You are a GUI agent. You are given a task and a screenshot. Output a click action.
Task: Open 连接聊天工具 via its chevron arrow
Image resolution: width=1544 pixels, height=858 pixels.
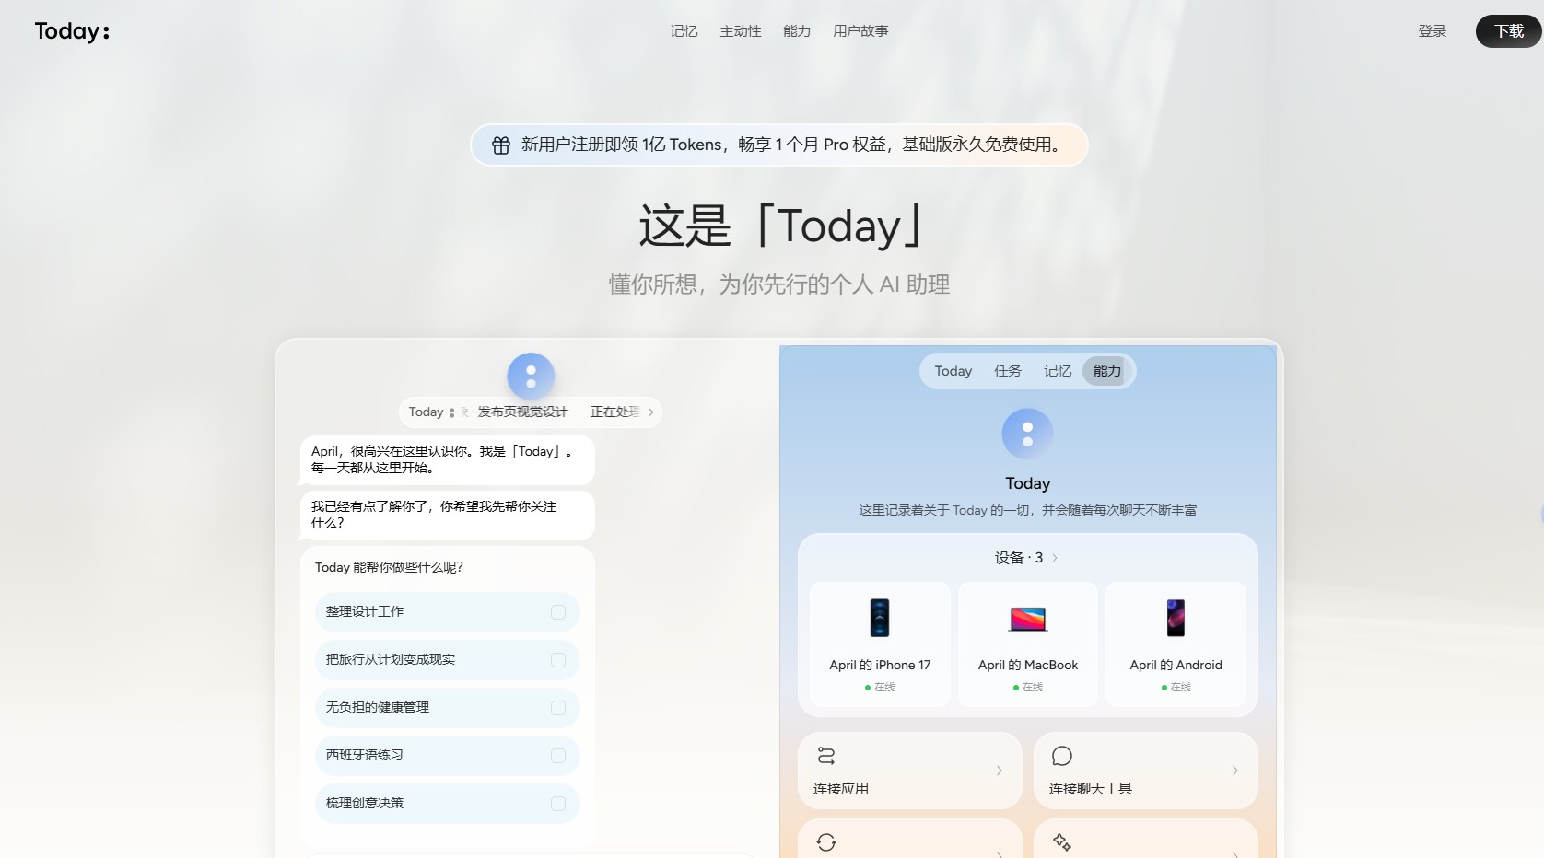pyautogui.click(x=1235, y=771)
